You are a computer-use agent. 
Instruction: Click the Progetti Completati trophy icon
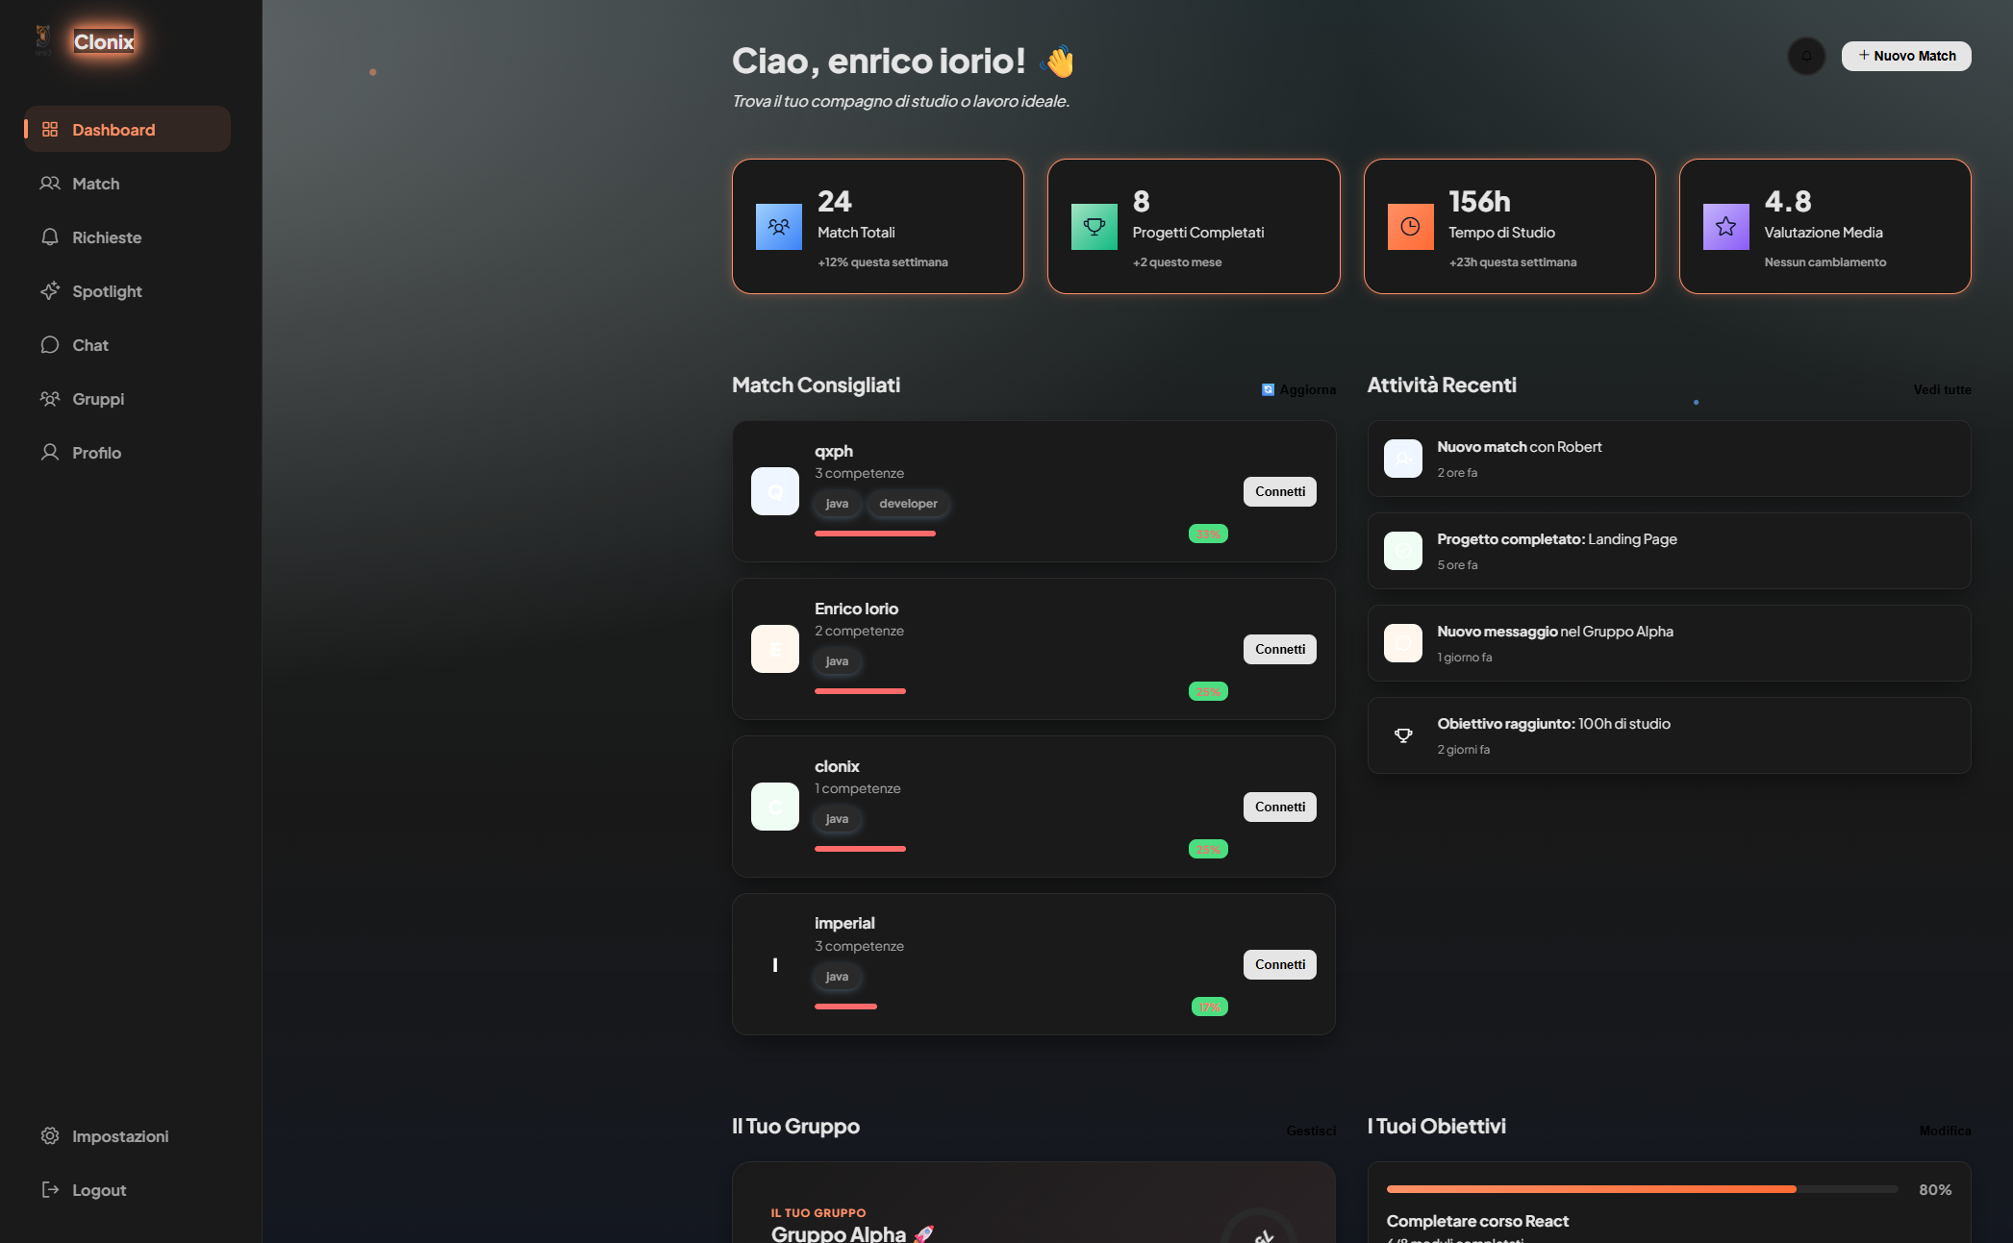[x=1095, y=227]
